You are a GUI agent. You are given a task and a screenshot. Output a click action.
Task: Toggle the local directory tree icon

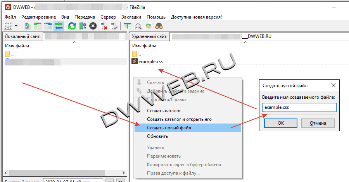[x=37, y=26]
